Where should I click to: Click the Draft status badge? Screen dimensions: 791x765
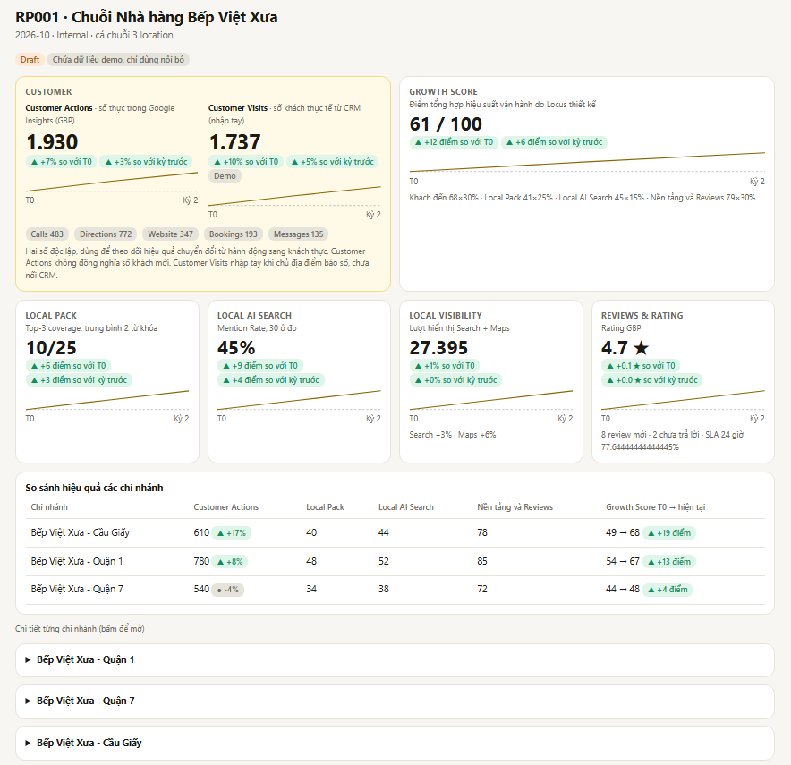click(x=30, y=60)
